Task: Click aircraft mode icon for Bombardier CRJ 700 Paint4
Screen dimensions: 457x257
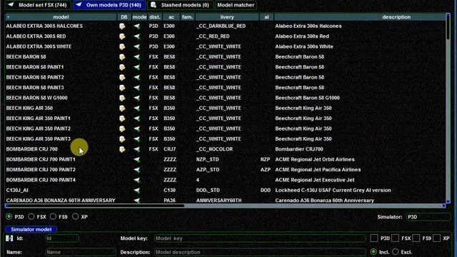Action: (x=136, y=180)
